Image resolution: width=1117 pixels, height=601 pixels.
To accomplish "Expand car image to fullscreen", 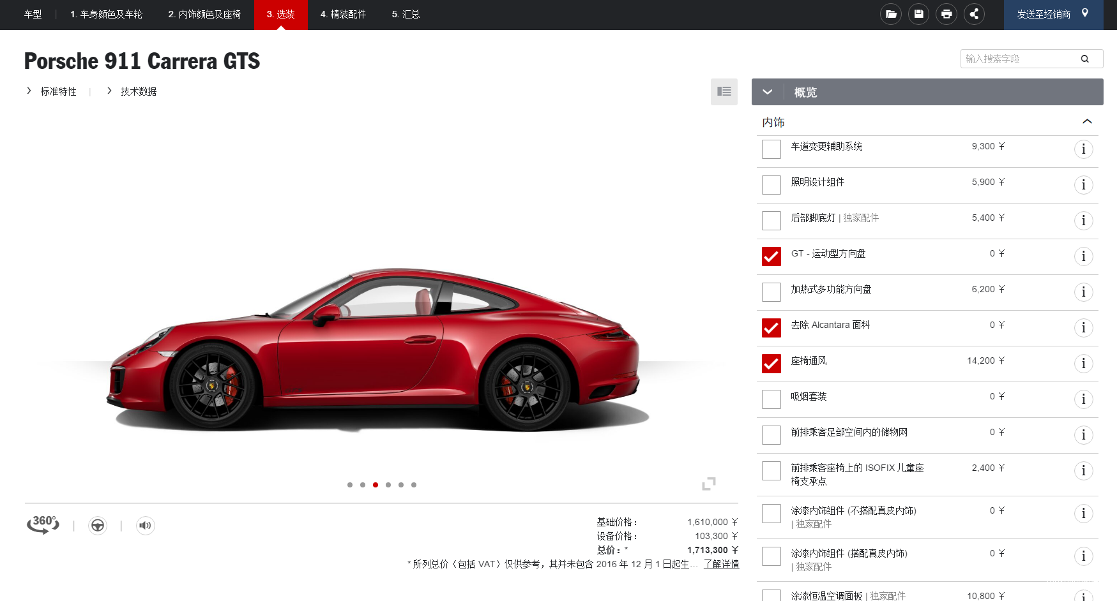I will (x=708, y=484).
